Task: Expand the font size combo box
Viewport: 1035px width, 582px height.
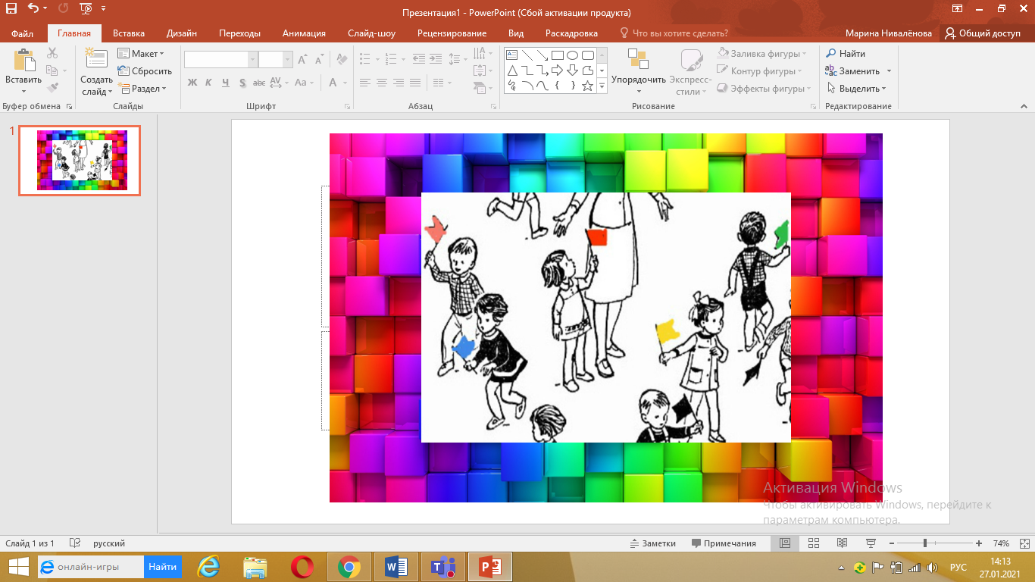Action: (x=287, y=60)
